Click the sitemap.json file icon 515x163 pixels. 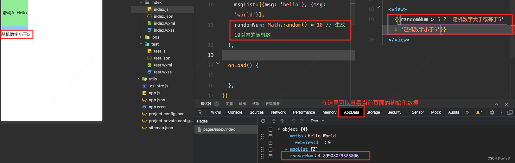[x=144, y=128]
